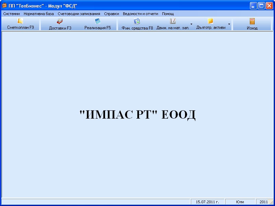This screenshot has width=275, height=206.
Task: Open the Реализация F5 sales icon
Action: click(x=98, y=21)
